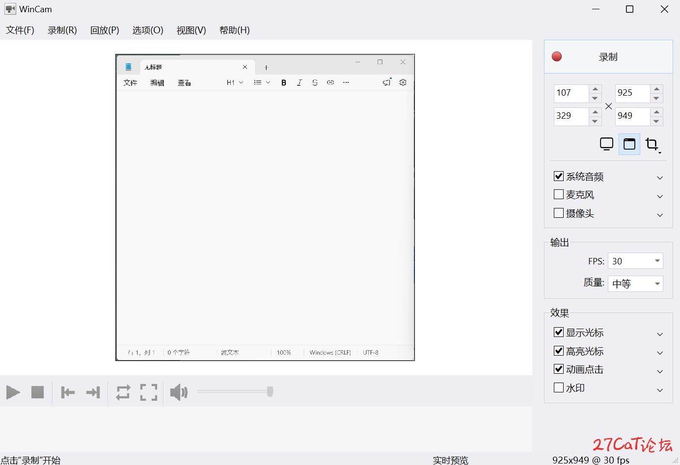
Task: Jump to the end of the recording
Action: point(93,392)
